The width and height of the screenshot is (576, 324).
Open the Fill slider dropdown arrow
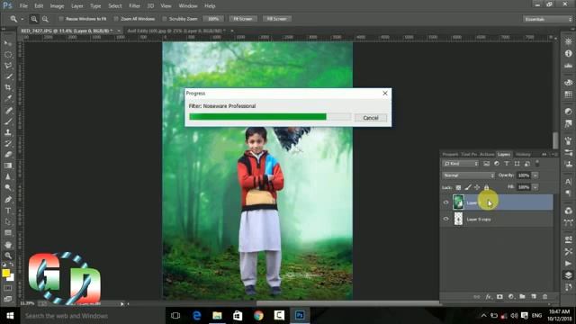(535, 187)
